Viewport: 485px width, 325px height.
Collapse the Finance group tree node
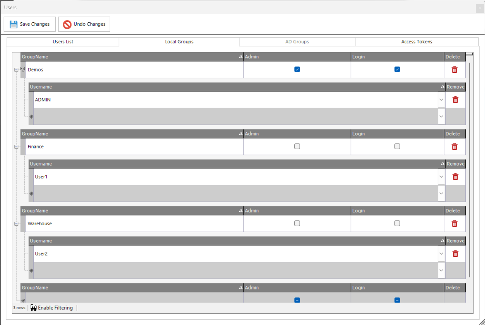[x=16, y=147]
